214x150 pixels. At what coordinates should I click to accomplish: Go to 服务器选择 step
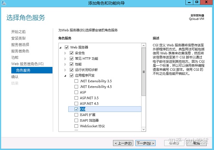pos(20,45)
